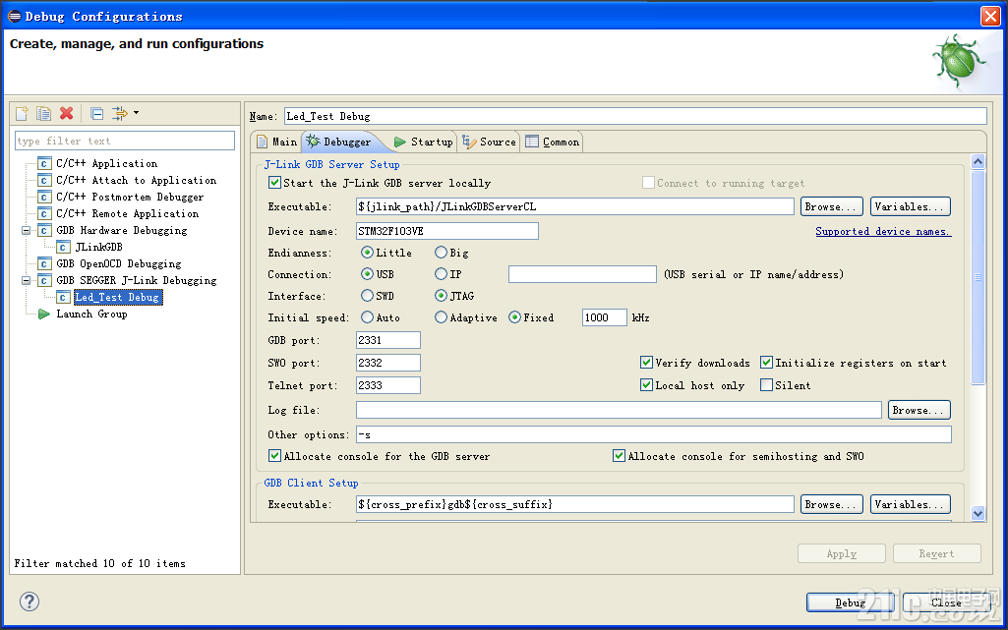Viewport: 1008px width, 630px height.
Task: Click the scroll up arrow
Action: coord(978,161)
